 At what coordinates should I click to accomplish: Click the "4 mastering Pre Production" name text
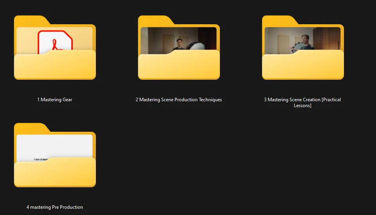click(x=54, y=207)
